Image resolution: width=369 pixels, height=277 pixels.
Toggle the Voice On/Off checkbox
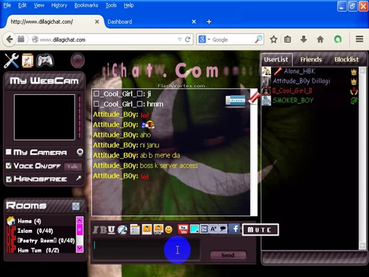click(8, 166)
